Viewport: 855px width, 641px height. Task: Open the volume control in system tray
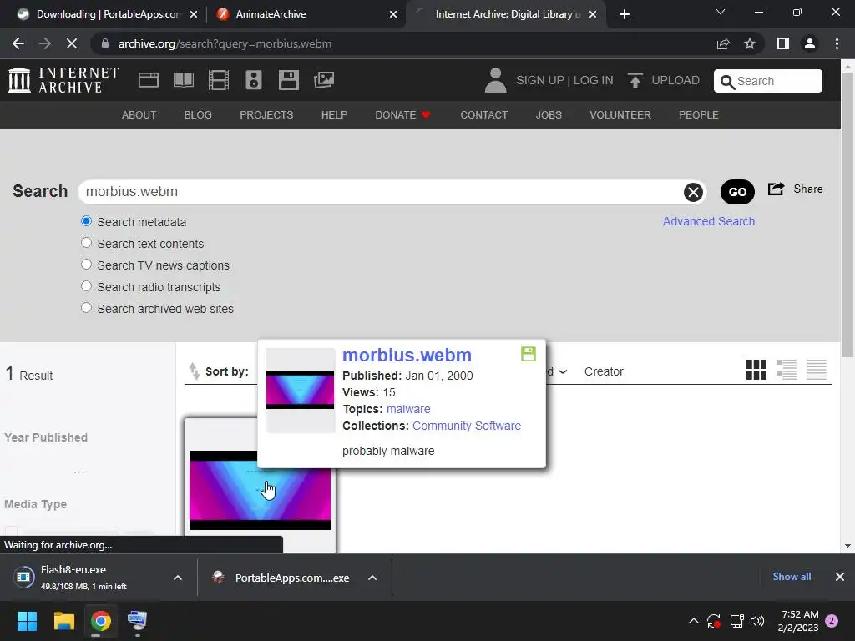(x=757, y=621)
